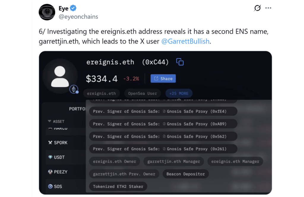Viewport: 304px width, 197px height.
Task: Click the Beacon Depositor tag
Action: click(x=186, y=174)
